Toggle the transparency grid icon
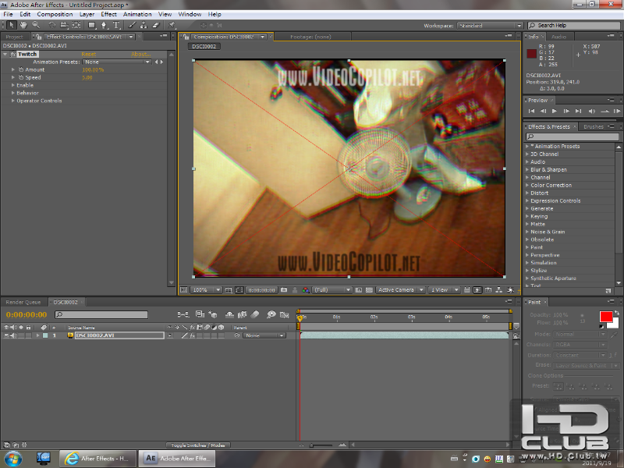This screenshot has height=468, width=624. (369, 290)
